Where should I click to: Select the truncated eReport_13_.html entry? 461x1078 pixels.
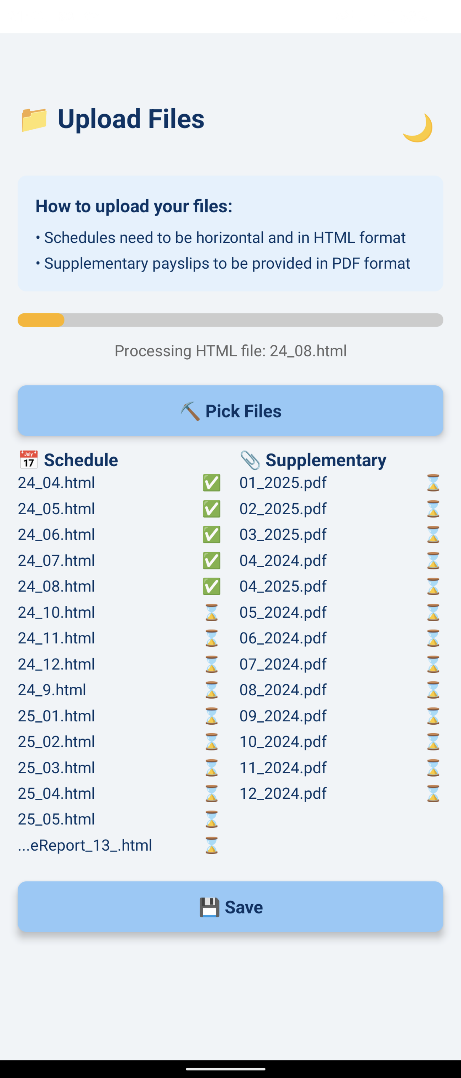[x=85, y=845]
